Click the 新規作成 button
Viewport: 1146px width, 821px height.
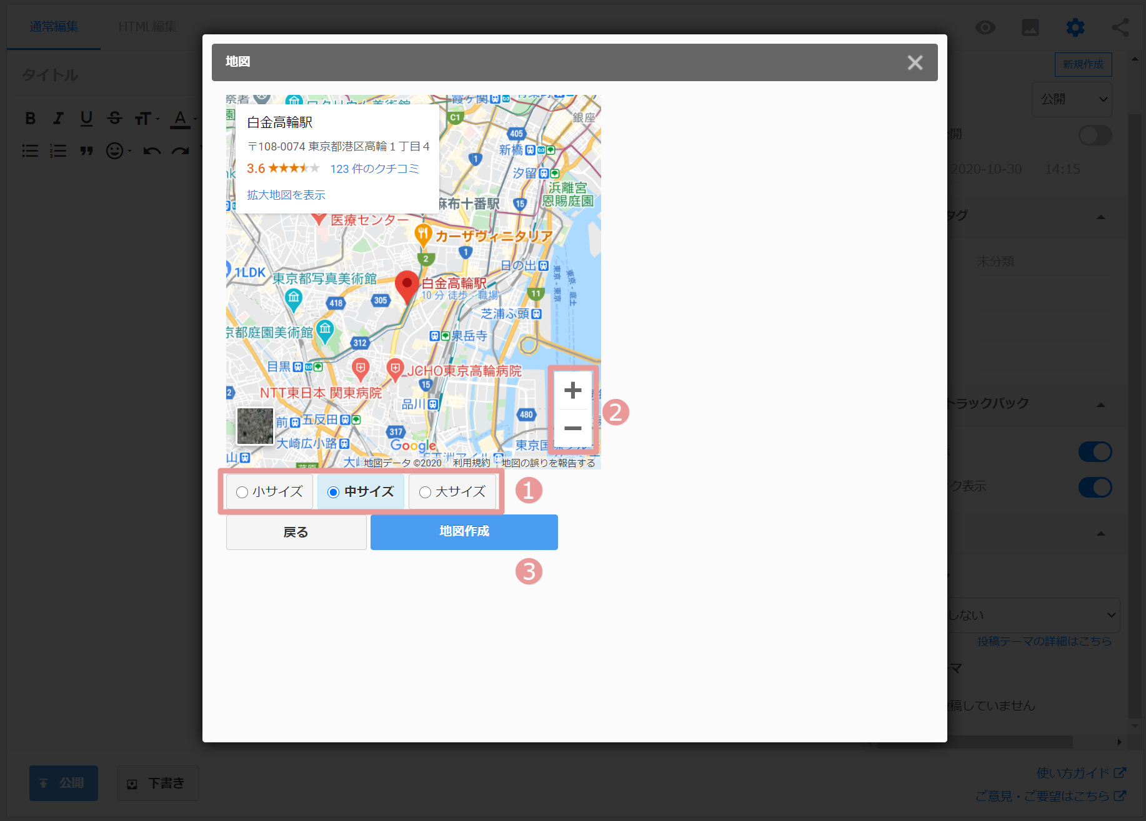[1084, 64]
